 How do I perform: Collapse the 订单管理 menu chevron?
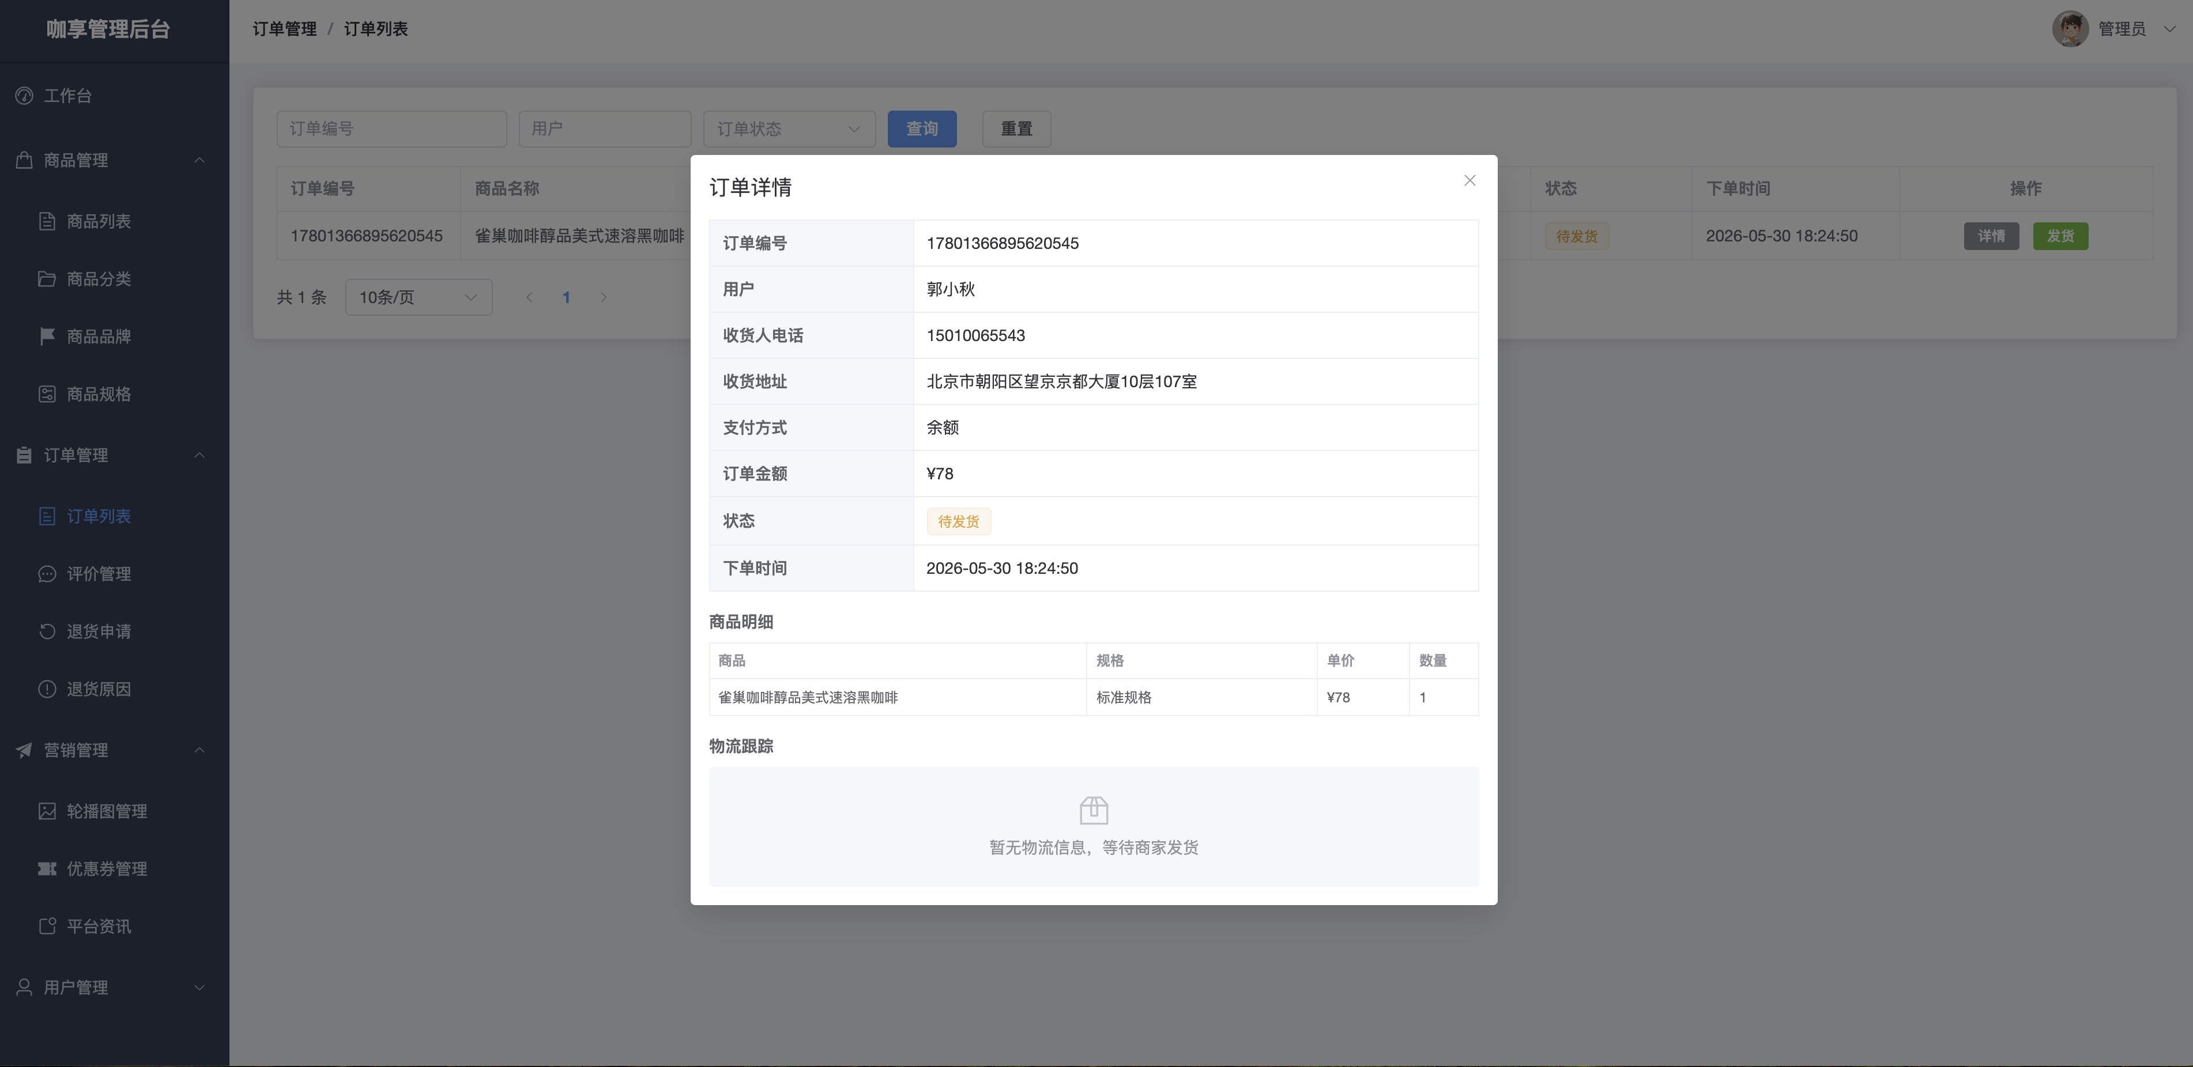click(199, 455)
